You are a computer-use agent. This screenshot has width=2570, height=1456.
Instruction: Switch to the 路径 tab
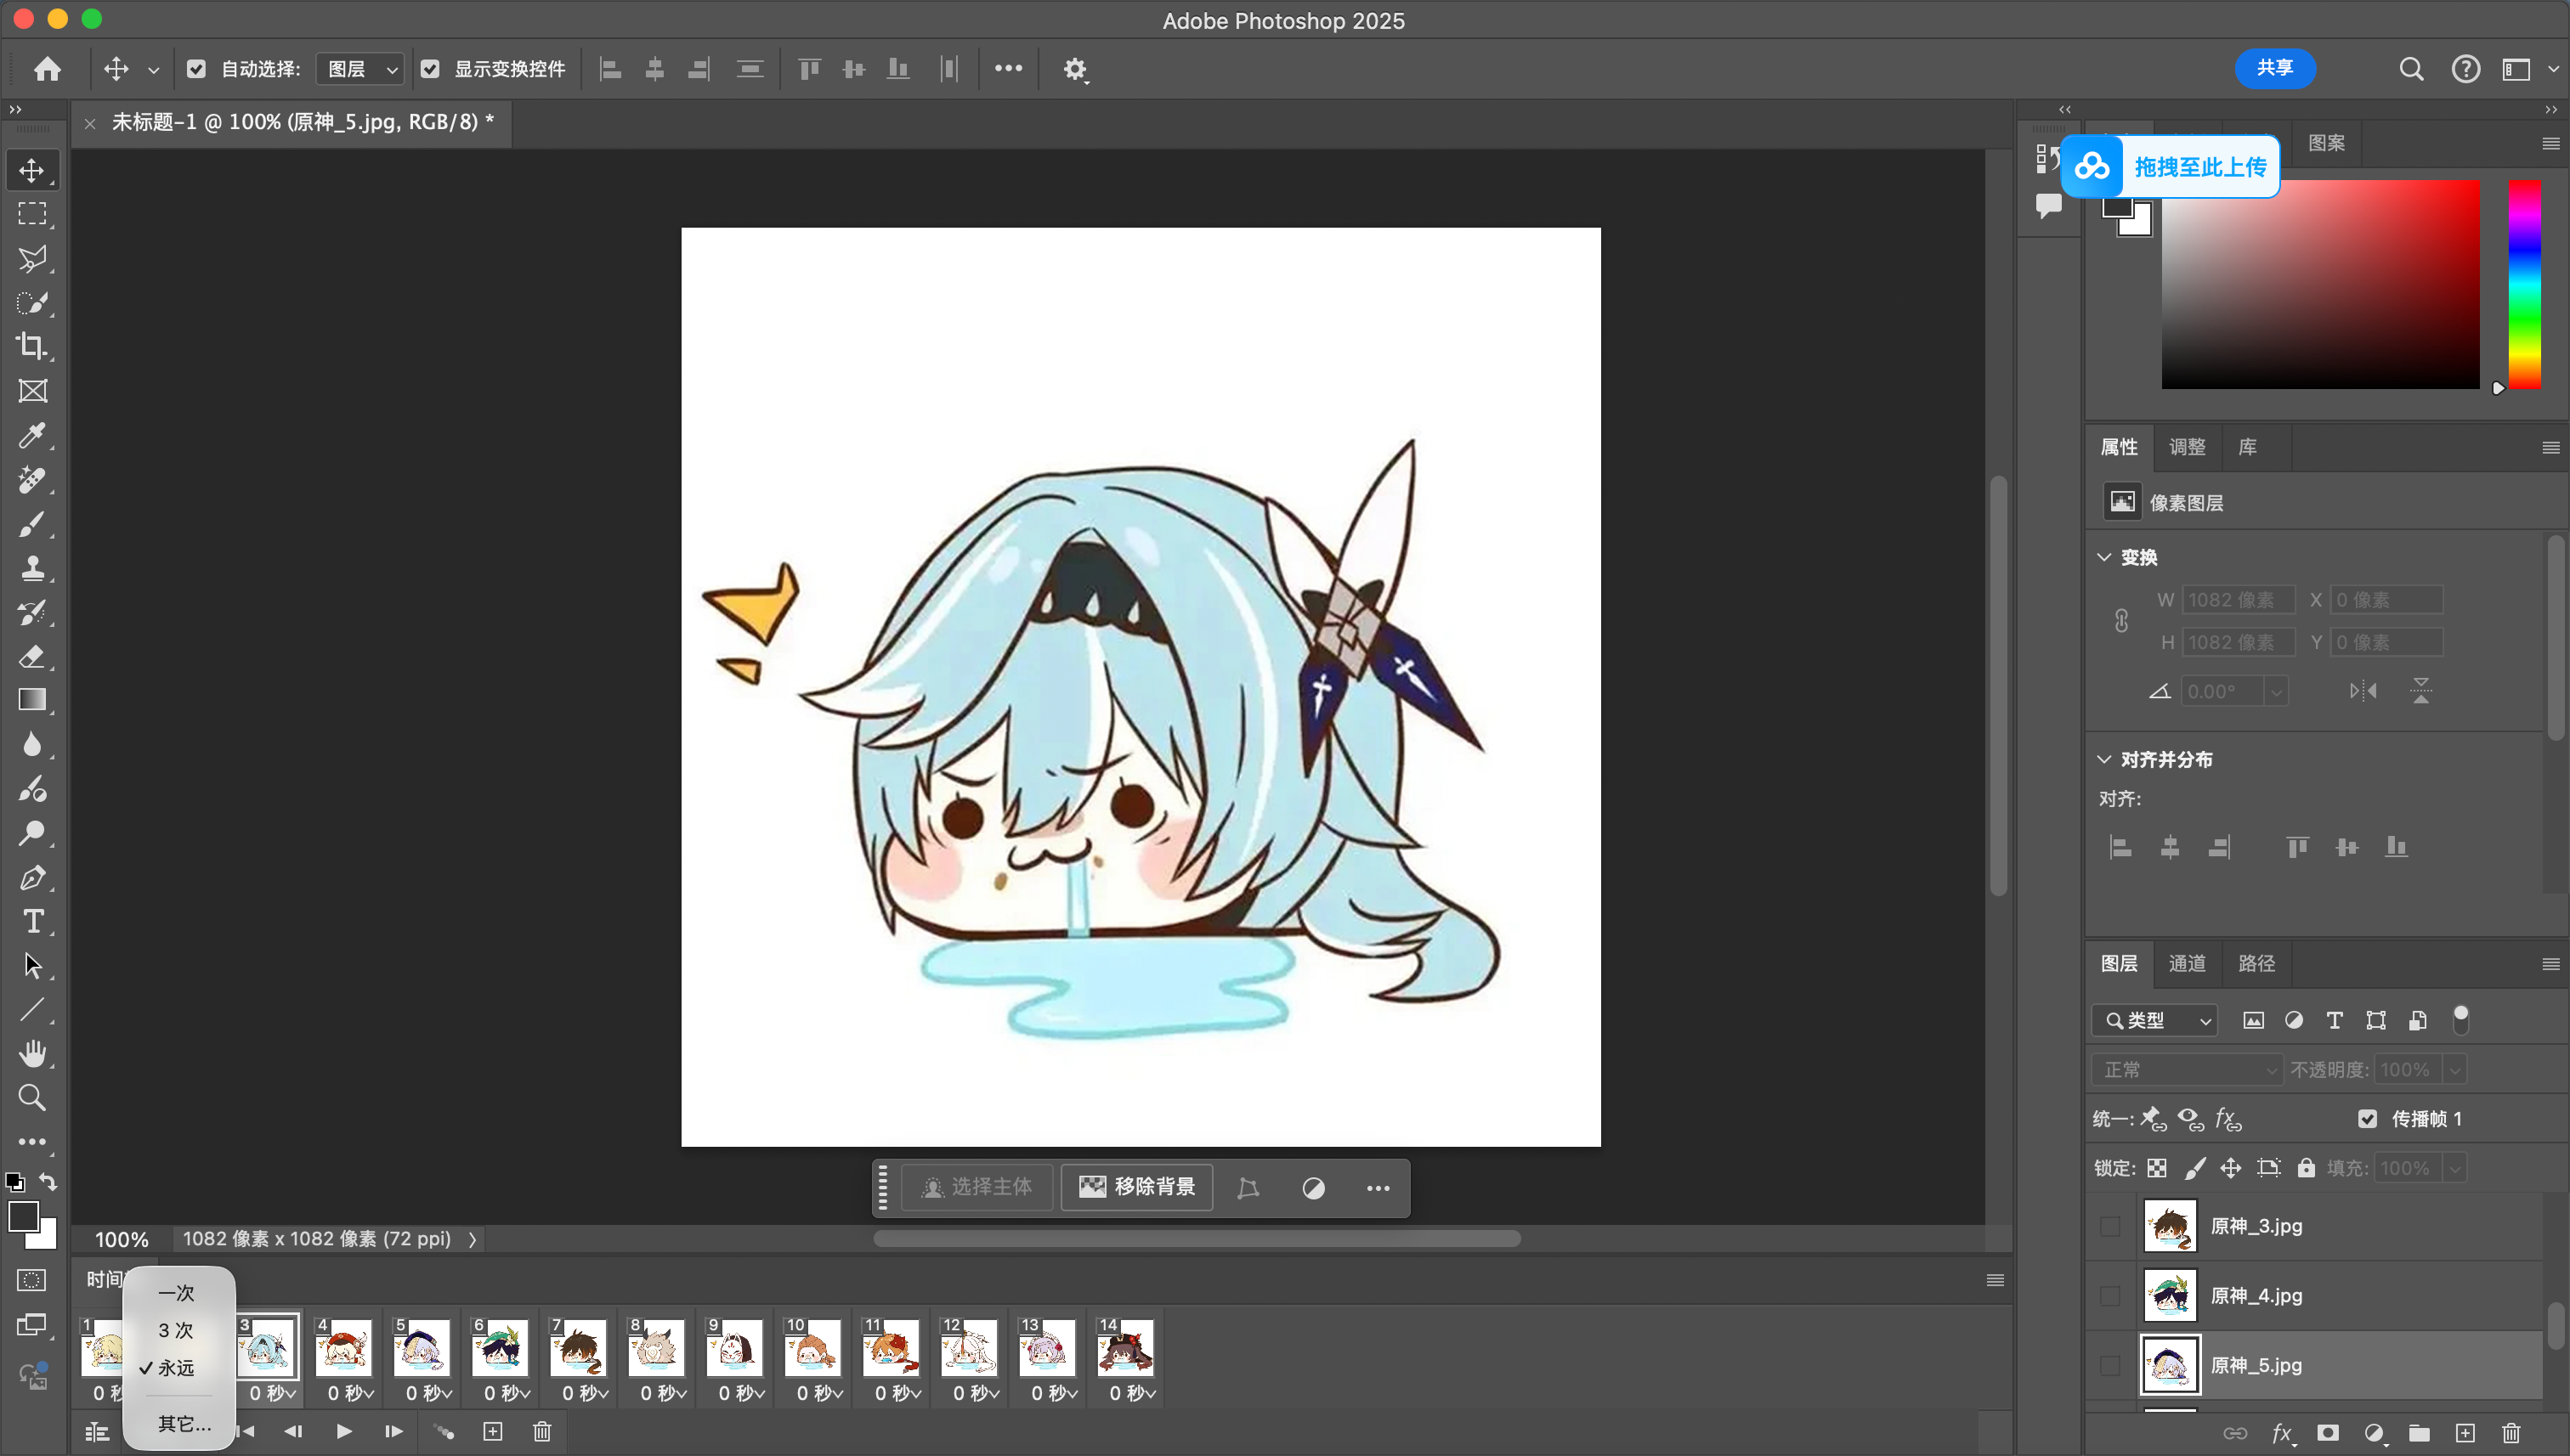pyautogui.click(x=2257, y=963)
